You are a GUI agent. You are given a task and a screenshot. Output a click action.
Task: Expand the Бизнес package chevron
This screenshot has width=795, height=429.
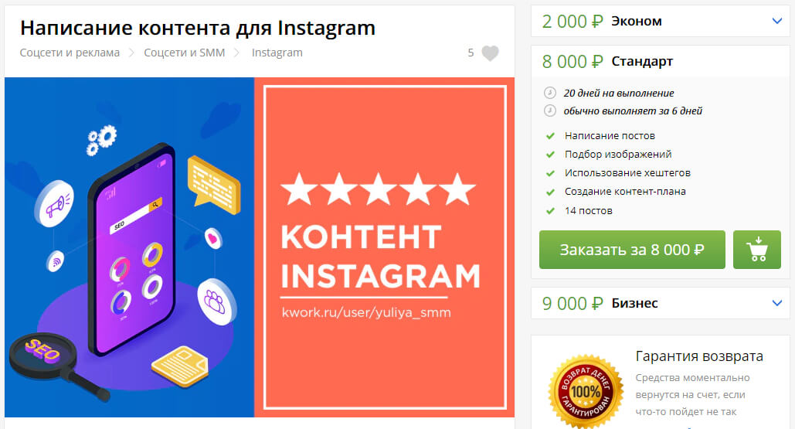[x=776, y=303]
